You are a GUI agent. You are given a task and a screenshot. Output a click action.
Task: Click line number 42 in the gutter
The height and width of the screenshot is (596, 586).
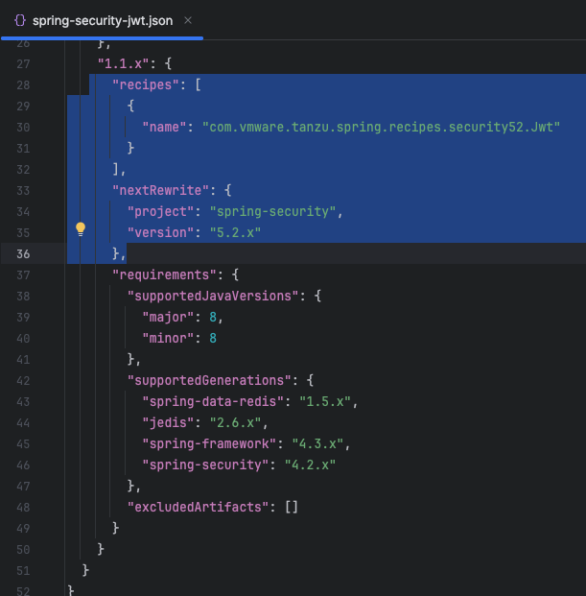(x=23, y=380)
